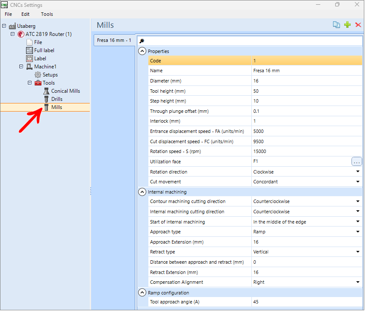Click the ATC 2819 Router icon

[21, 34]
